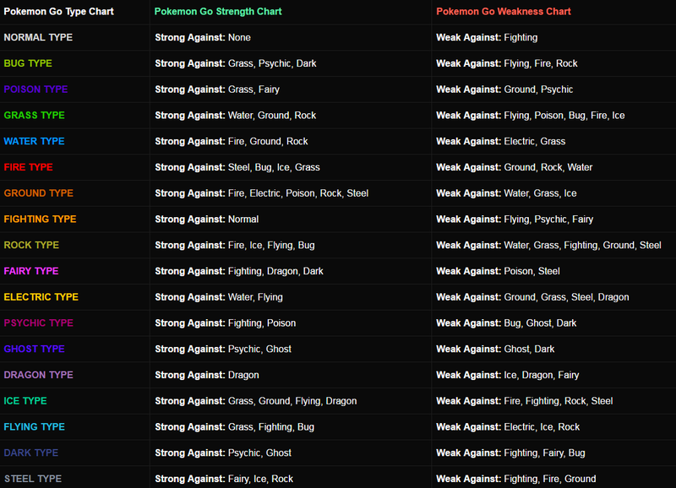Click 'Weak Against: Bug, Ghost, Dark' cell
This screenshot has width=676, height=488.
coord(506,323)
